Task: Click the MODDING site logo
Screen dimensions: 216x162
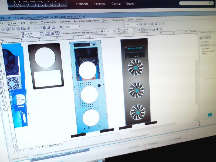Action: pos(37,4)
